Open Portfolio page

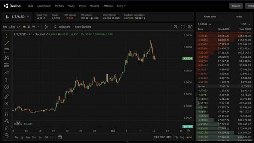(59, 6)
